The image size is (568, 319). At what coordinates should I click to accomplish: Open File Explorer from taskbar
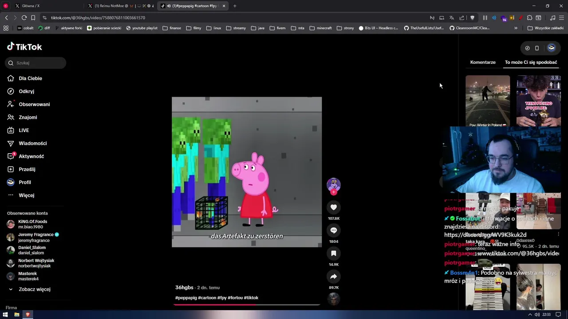coord(17,315)
